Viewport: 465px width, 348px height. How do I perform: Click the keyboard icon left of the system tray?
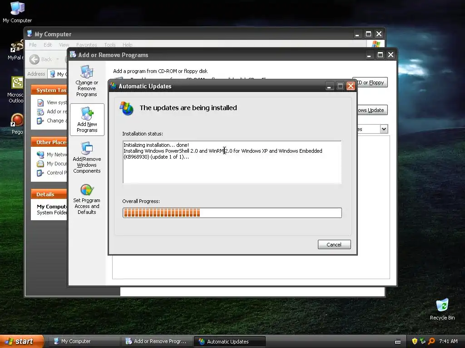click(x=398, y=342)
